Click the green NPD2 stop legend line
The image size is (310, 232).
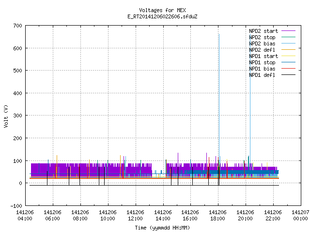pyautogui.click(x=289, y=37)
